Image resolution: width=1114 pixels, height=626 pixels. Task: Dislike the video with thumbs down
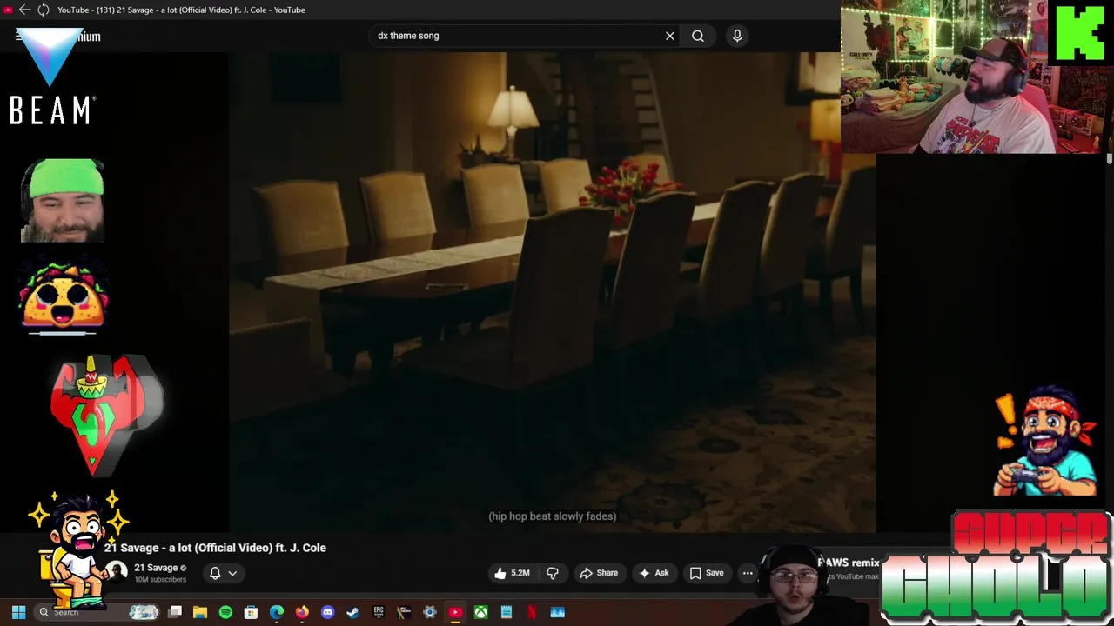pos(552,573)
